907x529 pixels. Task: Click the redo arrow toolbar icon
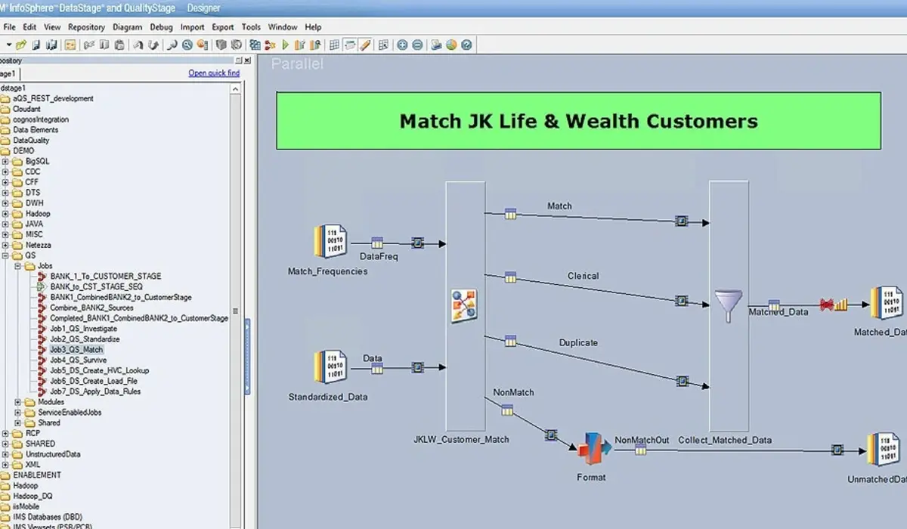pyautogui.click(x=153, y=45)
